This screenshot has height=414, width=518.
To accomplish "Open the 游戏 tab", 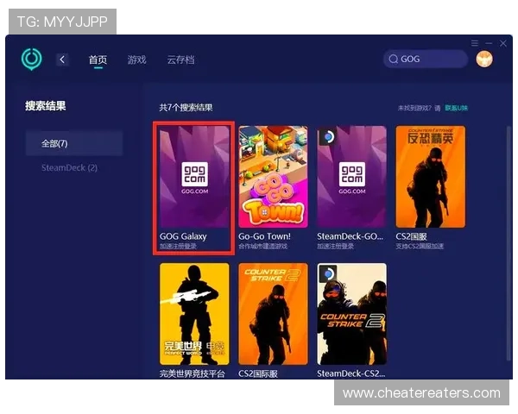I will click(136, 60).
